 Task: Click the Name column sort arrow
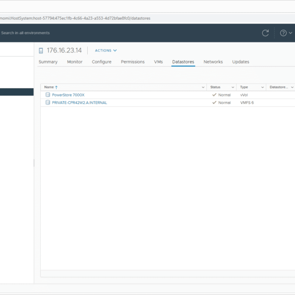click(x=56, y=87)
